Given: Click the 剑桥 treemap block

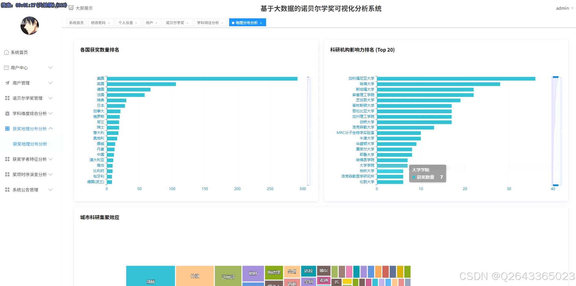Looking at the screenshot, I should 151,276.
